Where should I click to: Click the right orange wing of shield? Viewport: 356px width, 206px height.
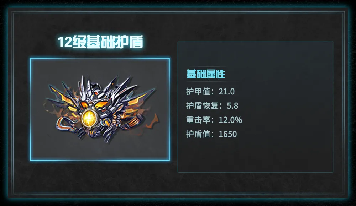point(140,99)
